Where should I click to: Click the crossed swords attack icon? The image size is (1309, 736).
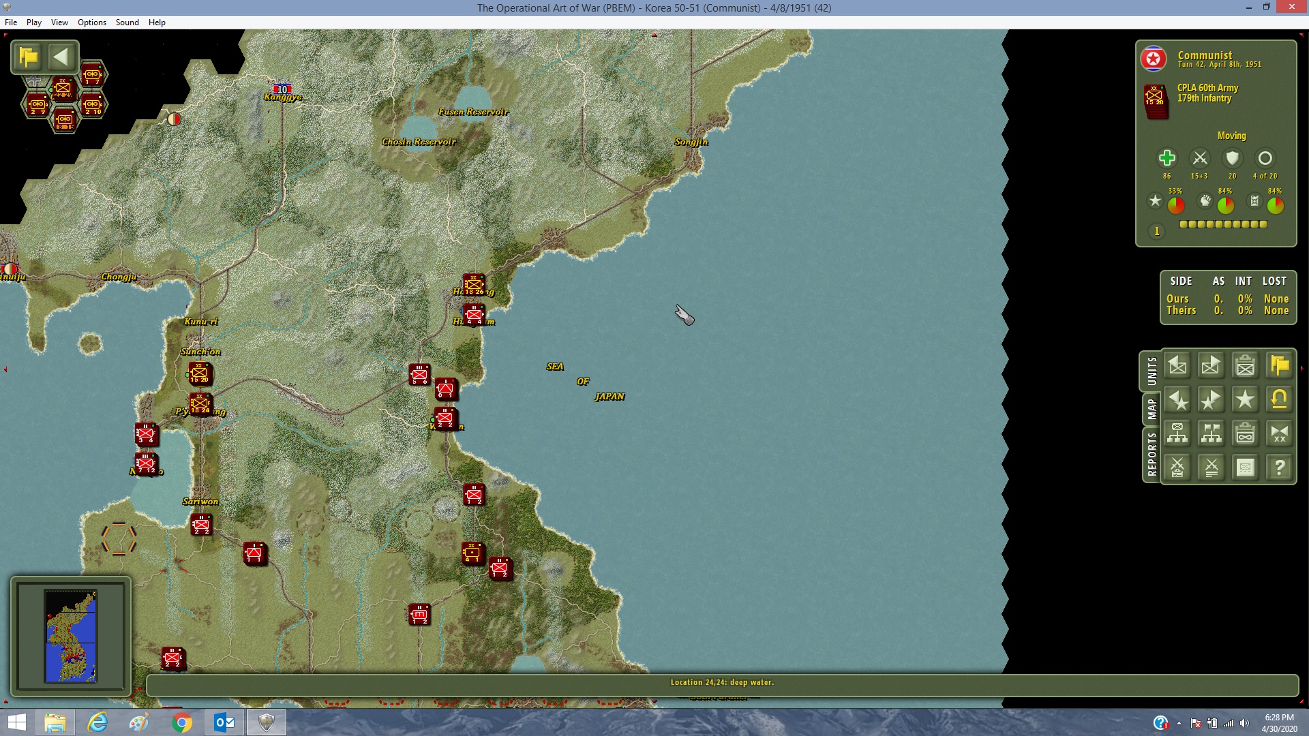click(x=1200, y=158)
